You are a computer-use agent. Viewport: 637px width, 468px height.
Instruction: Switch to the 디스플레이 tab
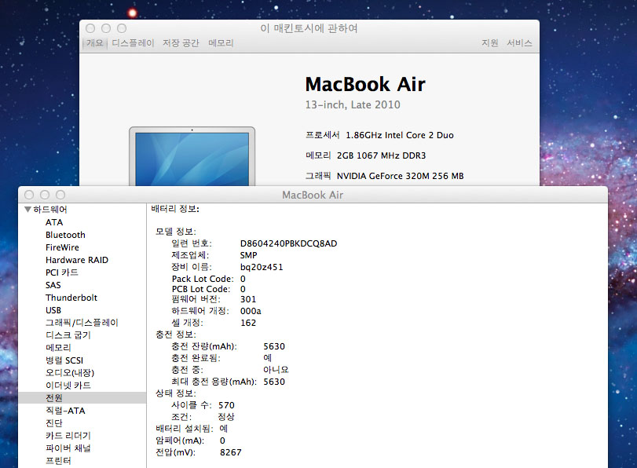[133, 43]
